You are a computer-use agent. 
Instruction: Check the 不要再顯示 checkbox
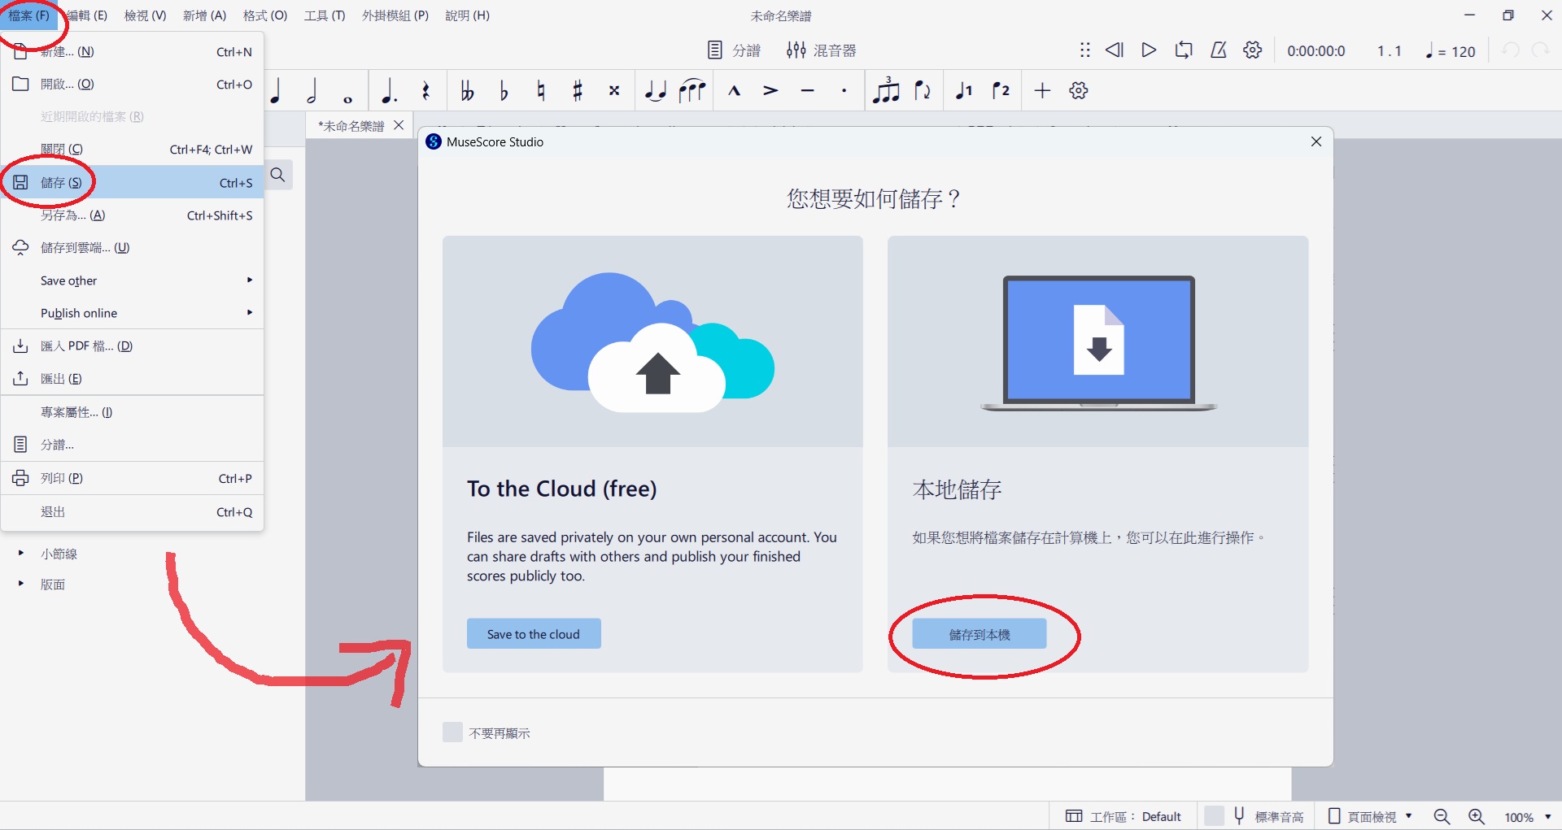[452, 732]
